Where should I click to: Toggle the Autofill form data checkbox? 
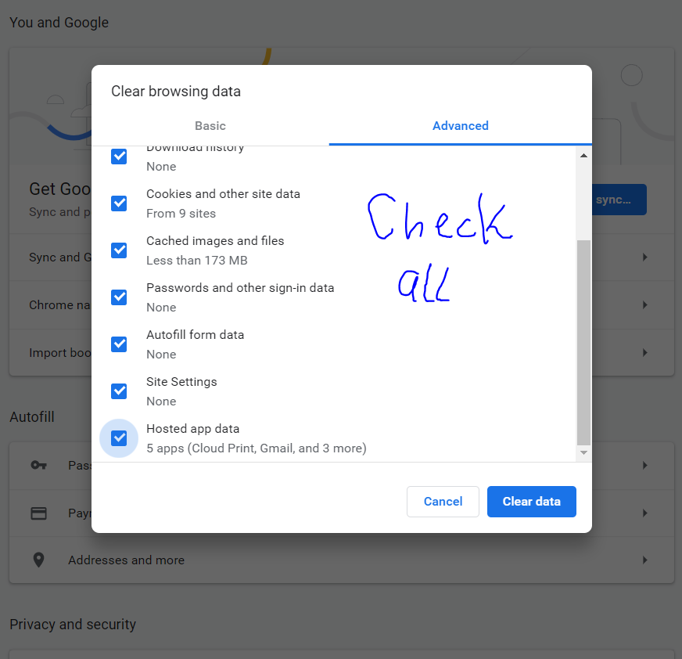119,344
